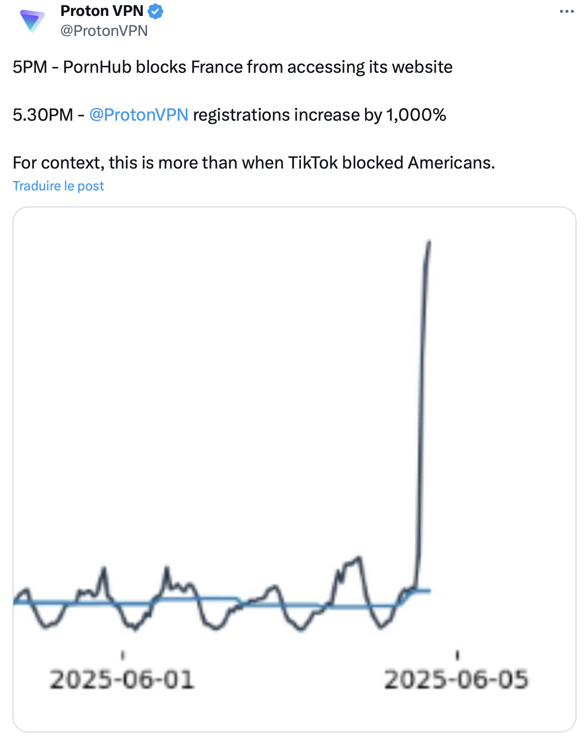
Task: Click the "5.30PM" time text
Action: pos(43,115)
